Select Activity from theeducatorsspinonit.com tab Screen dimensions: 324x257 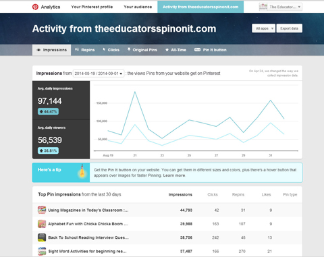point(200,7)
